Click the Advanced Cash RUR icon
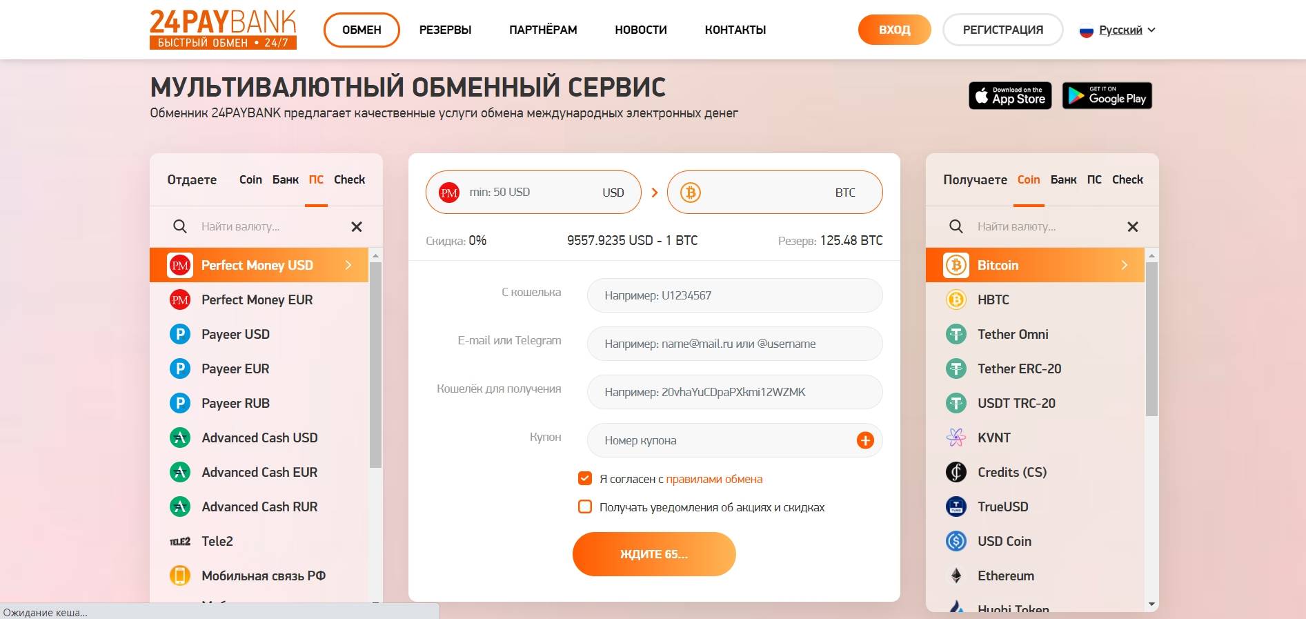Viewport: 1306px width, 619px height. click(x=180, y=507)
